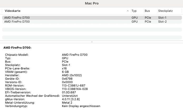Click the Hersteller value AMD (0x1002)
Screen dimensions: 183x111
(x=72, y=75)
